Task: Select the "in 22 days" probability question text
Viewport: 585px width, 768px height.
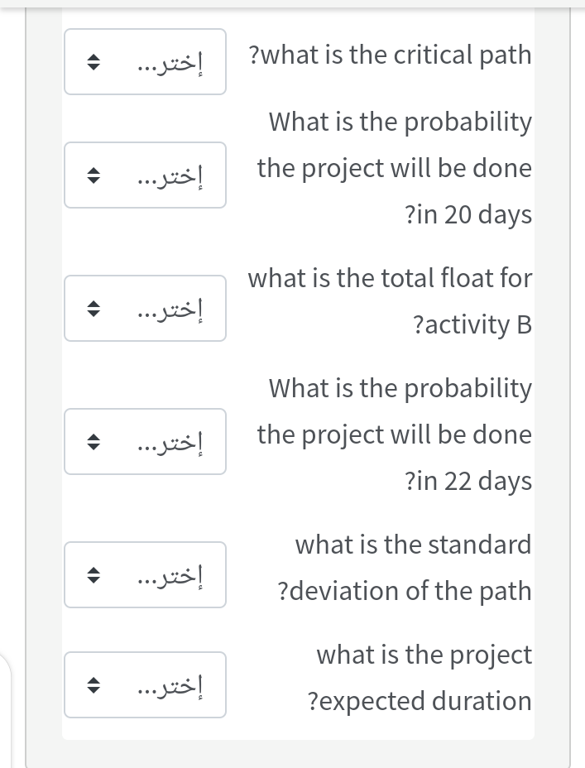Action: (x=395, y=434)
